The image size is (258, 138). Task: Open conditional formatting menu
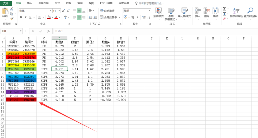point(159,14)
